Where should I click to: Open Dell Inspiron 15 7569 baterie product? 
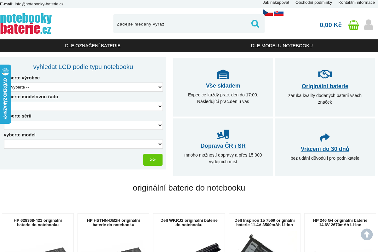(x=265, y=222)
